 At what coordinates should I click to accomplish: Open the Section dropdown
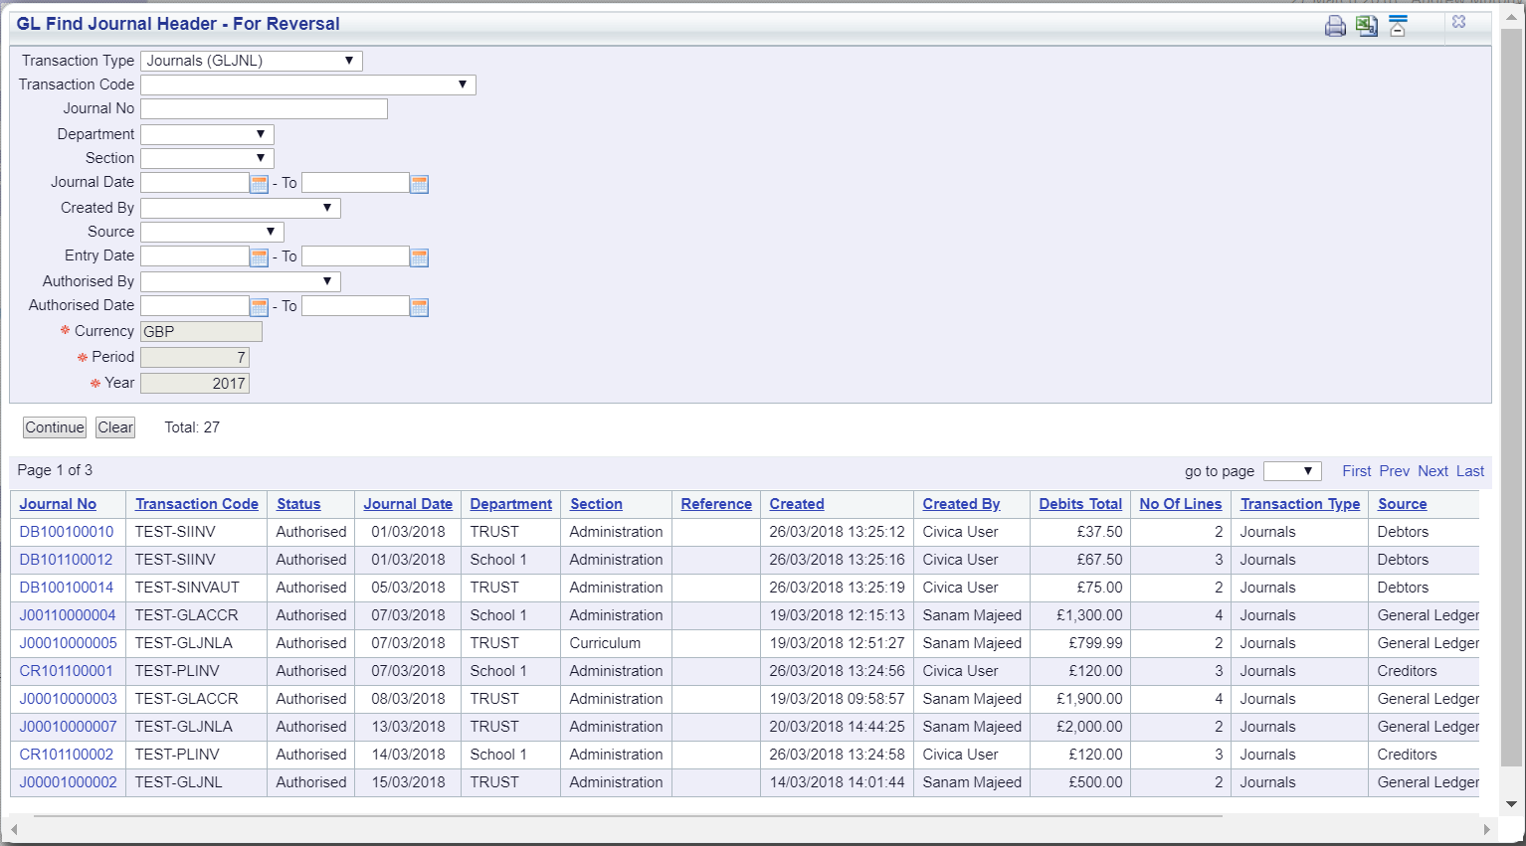tap(207, 158)
